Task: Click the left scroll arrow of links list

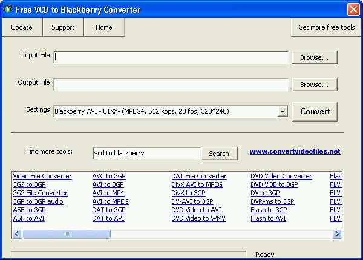Action: click(x=17, y=233)
